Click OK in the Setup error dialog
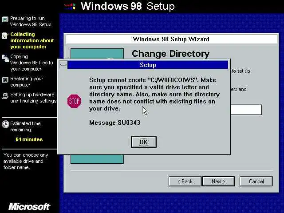This screenshot has height=213, width=284. click(x=144, y=142)
